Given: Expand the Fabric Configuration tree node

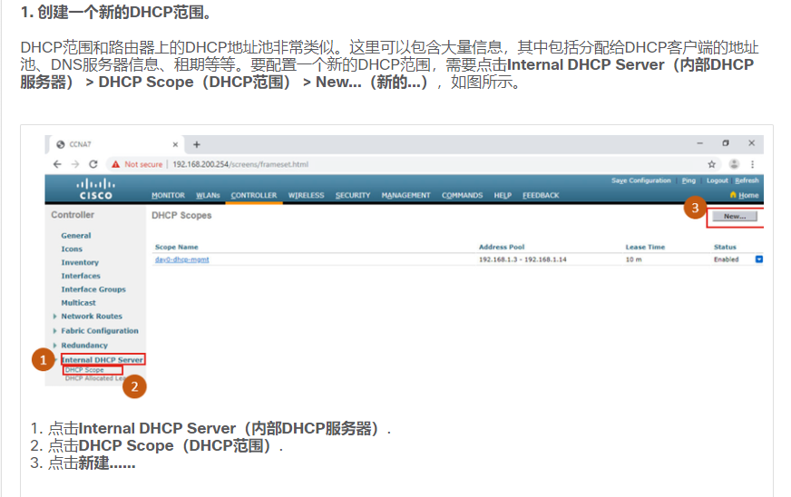Looking at the screenshot, I should coord(55,331).
